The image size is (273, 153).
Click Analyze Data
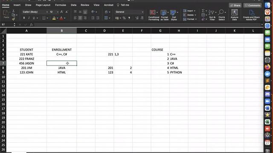tap(235, 15)
